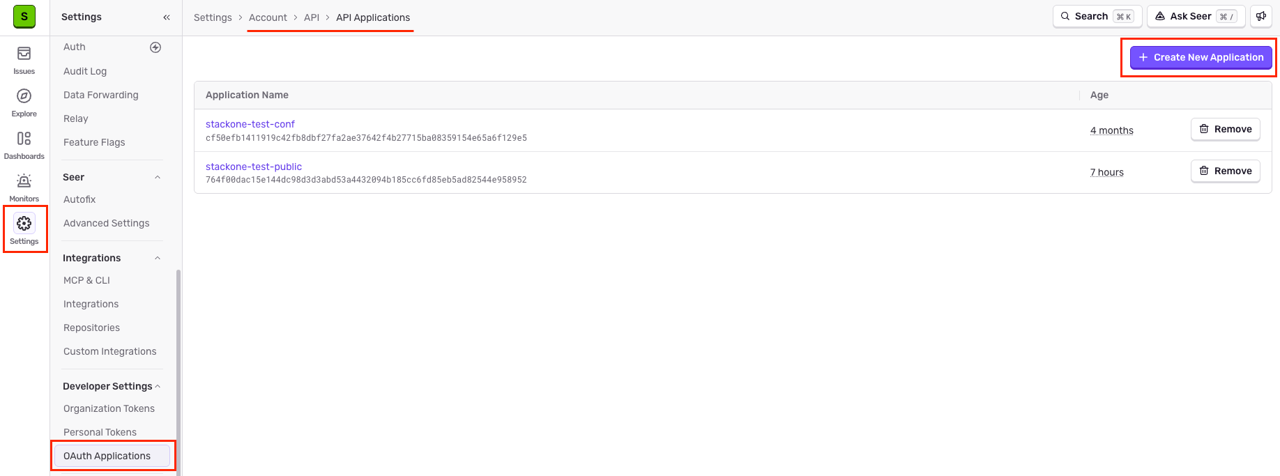This screenshot has height=476, width=1280.
Task: Open the stackone-test-conf application link
Action: click(x=250, y=124)
